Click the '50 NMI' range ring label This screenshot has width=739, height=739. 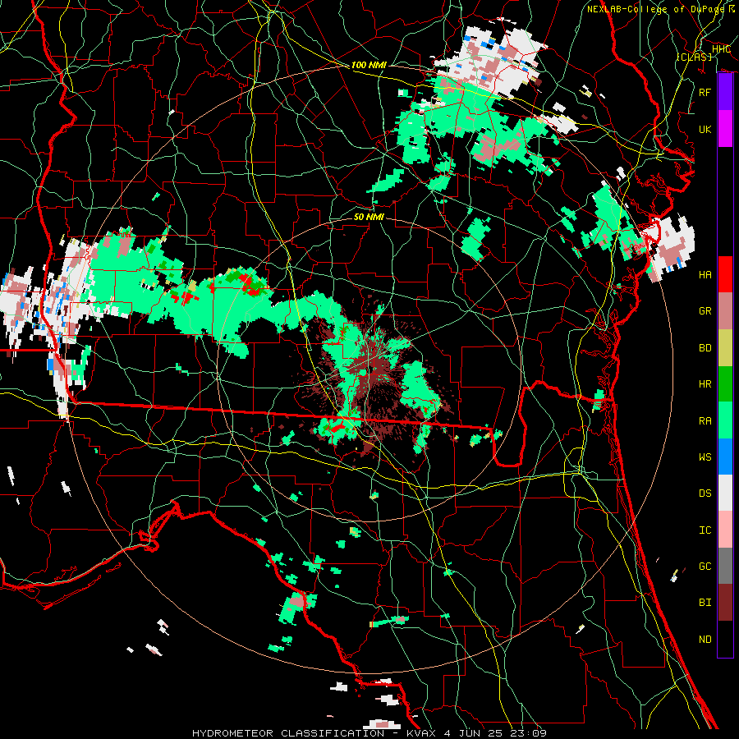pyautogui.click(x=369, y=217)
